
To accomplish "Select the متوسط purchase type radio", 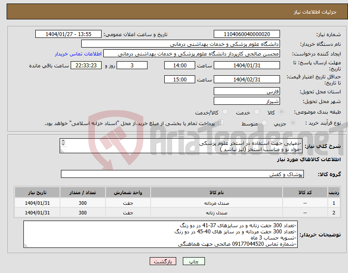I will point(264,123).
